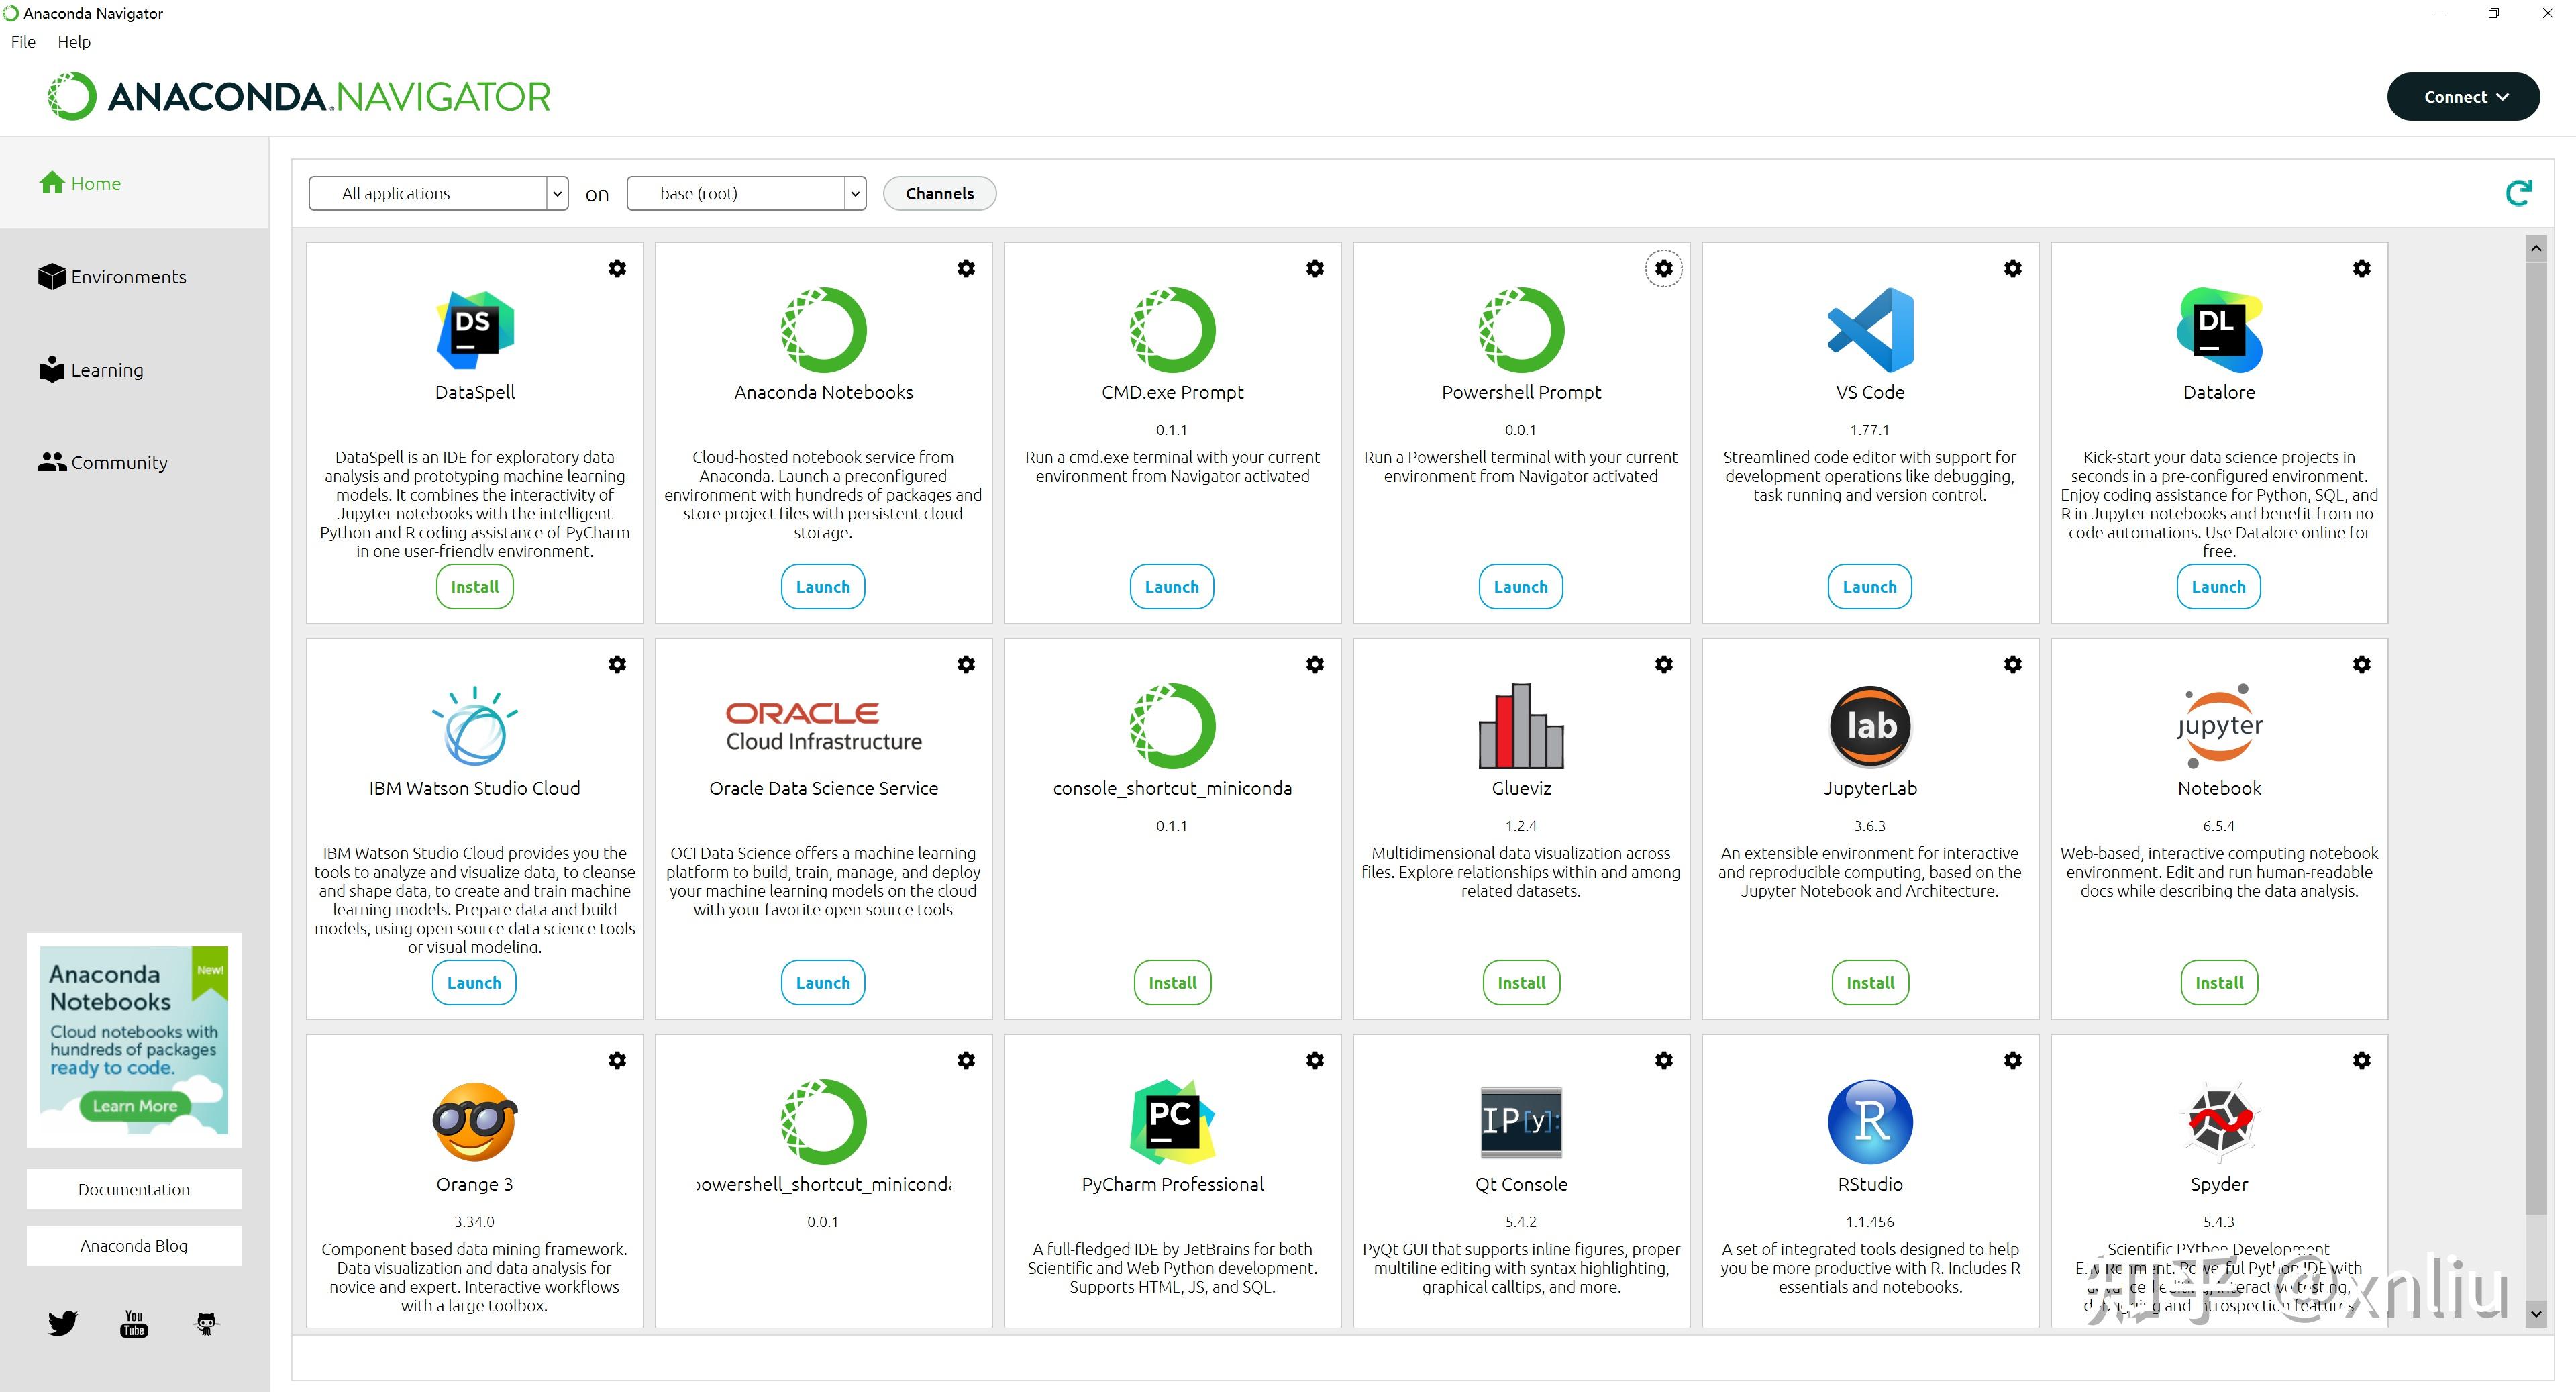The image size is (2576, 1392).
Task: Expand the All applications filter dropdown
Action: click(x=438, y=193)
